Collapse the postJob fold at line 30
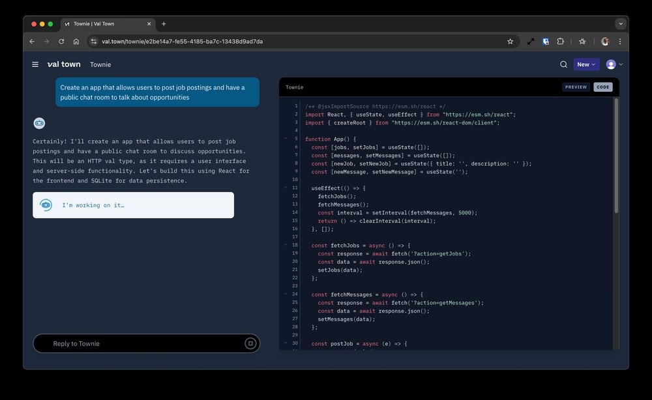Image resolution: width=652 pixels, height=400 pixels. click(286, 343)
